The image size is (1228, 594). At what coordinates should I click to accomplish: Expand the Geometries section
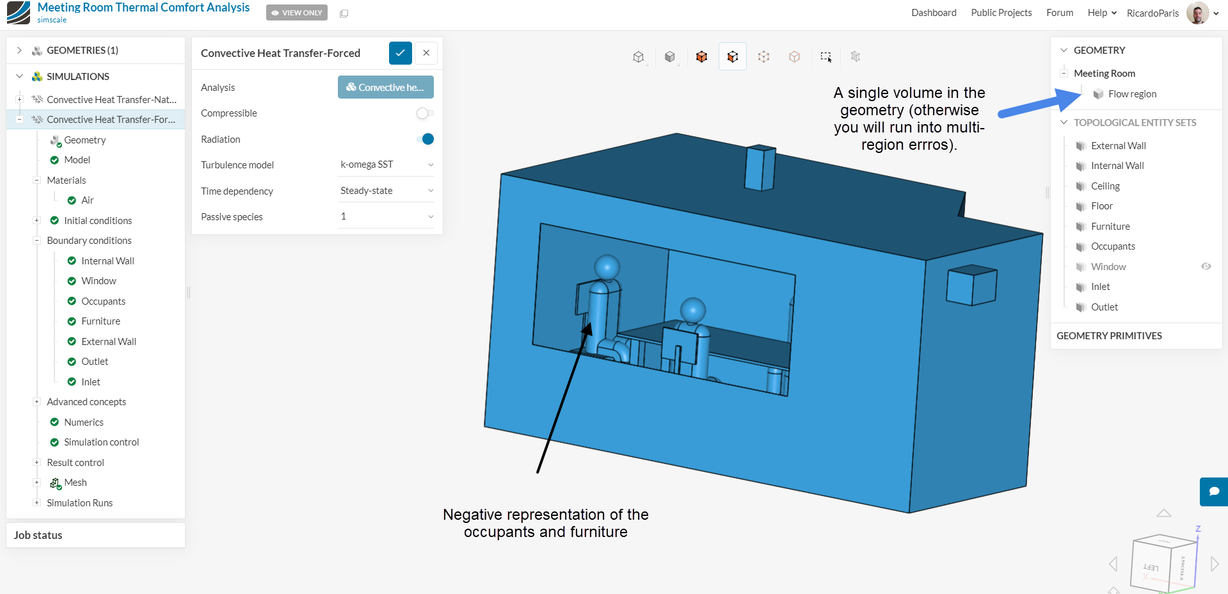coord(19,51)
